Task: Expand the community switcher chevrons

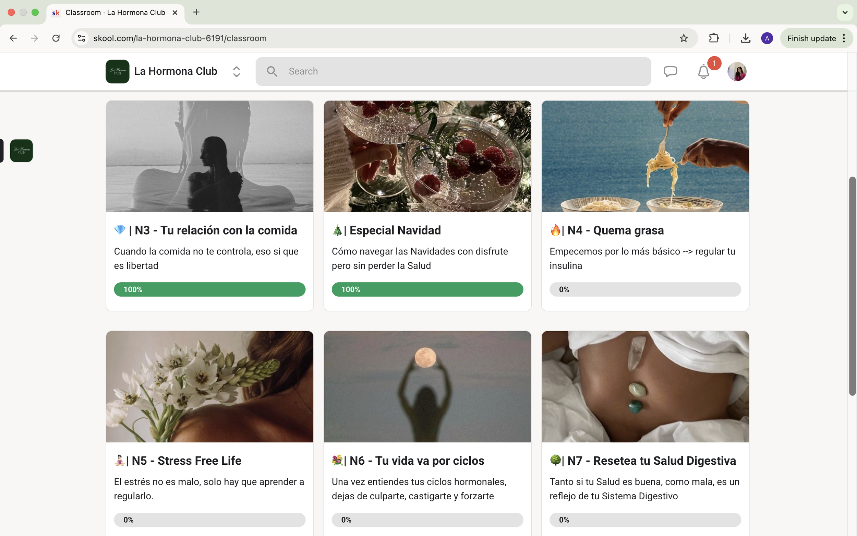Action: (x=236, y=72)
